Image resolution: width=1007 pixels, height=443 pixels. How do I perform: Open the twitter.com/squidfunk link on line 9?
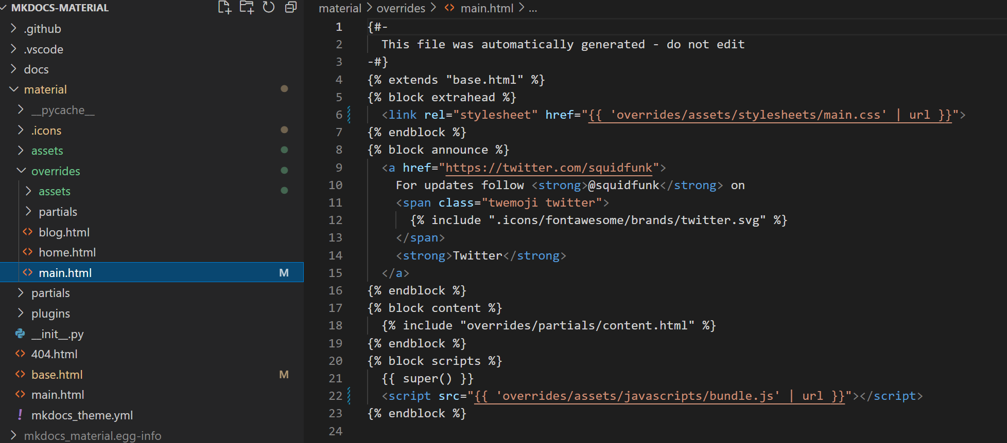[549, 168]
